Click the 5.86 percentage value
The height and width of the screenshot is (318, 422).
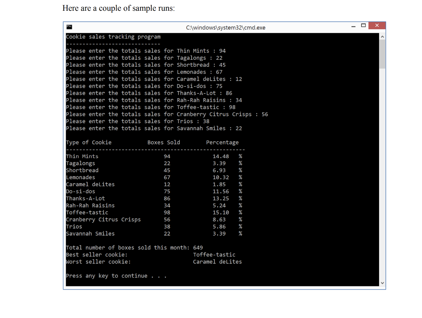[x=219, y=227]
